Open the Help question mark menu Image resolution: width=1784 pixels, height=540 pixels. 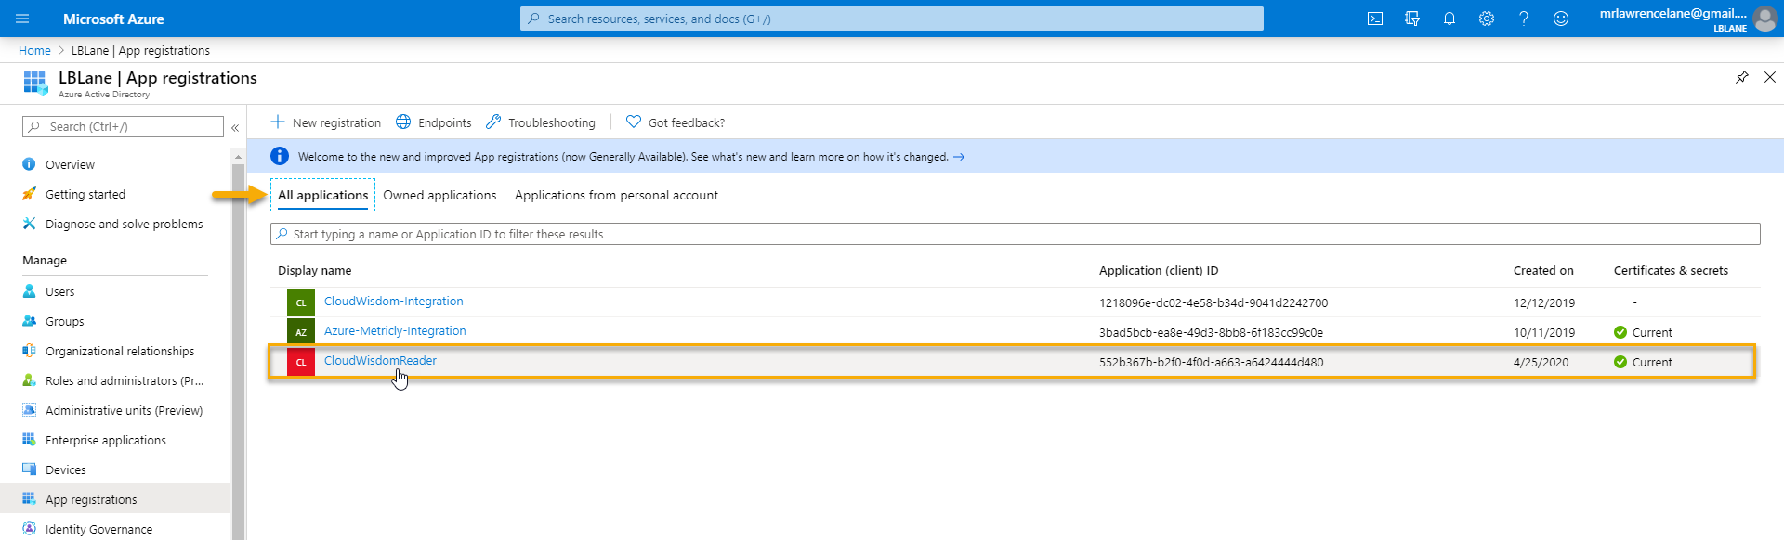click(1524, 19)
